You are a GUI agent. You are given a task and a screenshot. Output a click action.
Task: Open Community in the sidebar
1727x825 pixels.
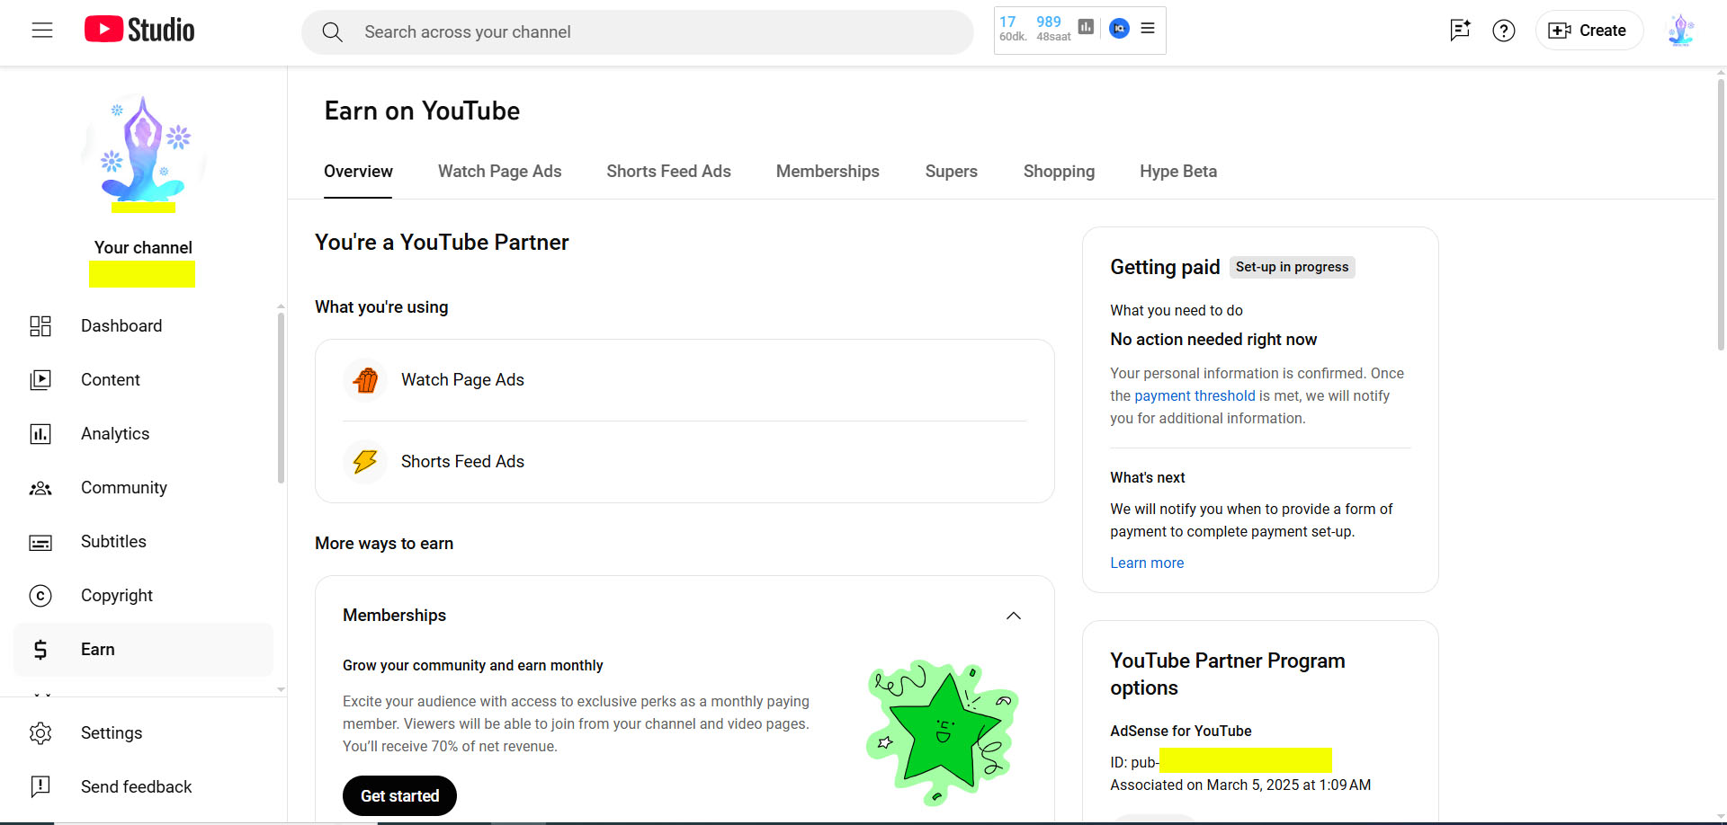[x=143, y=488]
